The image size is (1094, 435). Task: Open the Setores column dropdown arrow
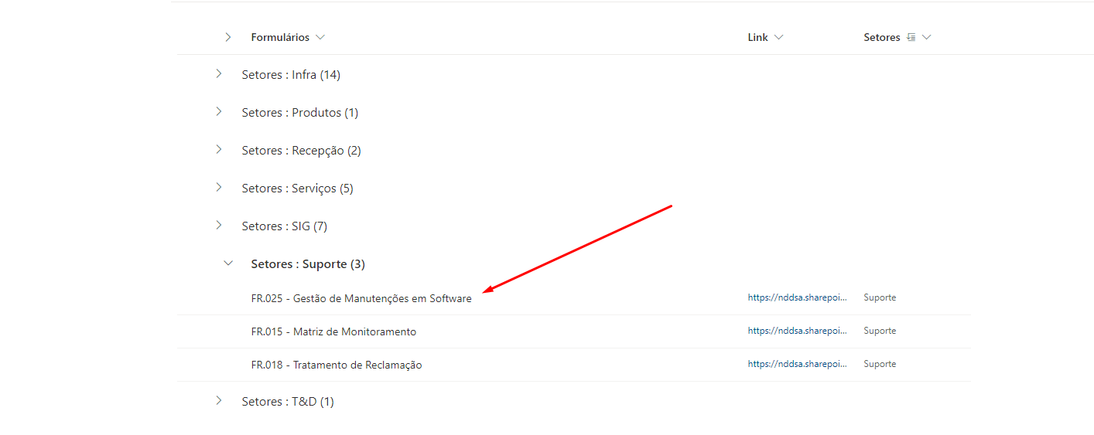tap(927, 37)
